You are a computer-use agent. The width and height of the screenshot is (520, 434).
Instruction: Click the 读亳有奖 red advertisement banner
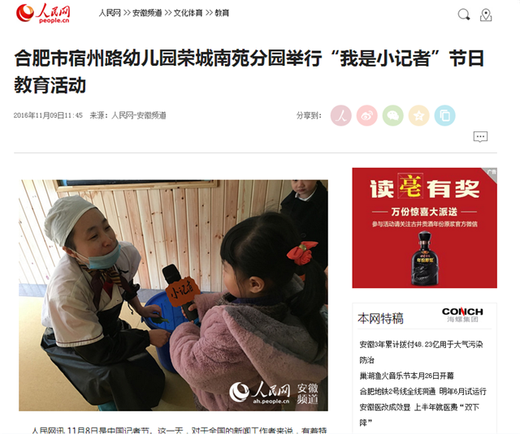tap(424, 228)
